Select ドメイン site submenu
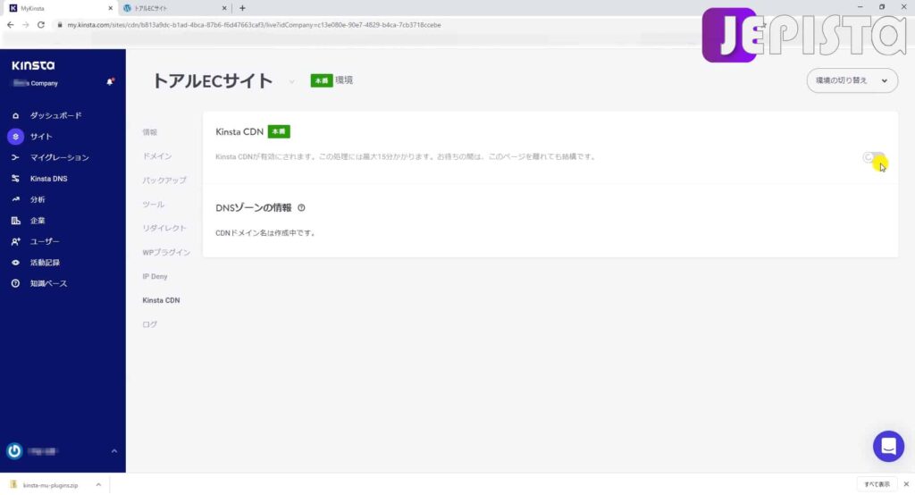 click(157, 156)
